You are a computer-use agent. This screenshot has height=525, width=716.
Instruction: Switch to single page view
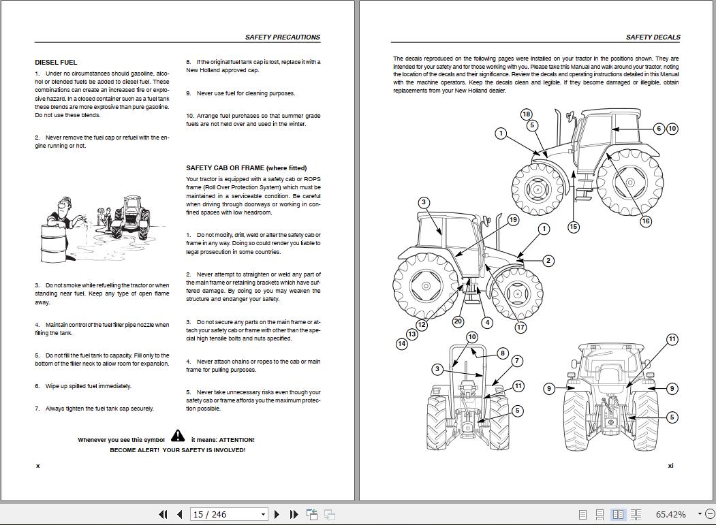click(x=582, y=514)
